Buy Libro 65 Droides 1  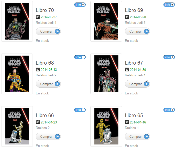[137, 136]
